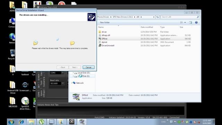Screen dimensions: 222x125
Task: Click the Links toolbar label on taskbar
Action: [x=163, y=122]
